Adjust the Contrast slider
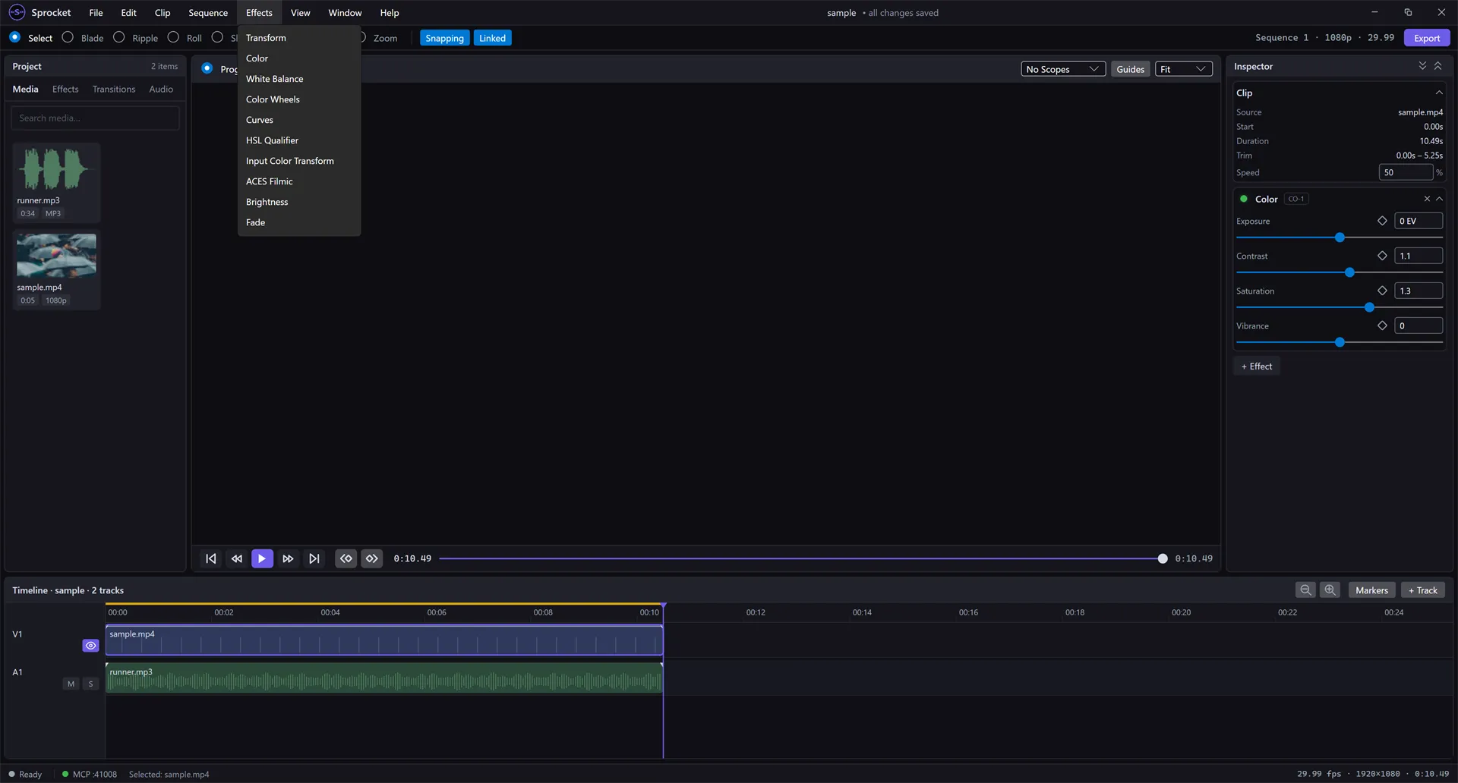 [1340, 272]
